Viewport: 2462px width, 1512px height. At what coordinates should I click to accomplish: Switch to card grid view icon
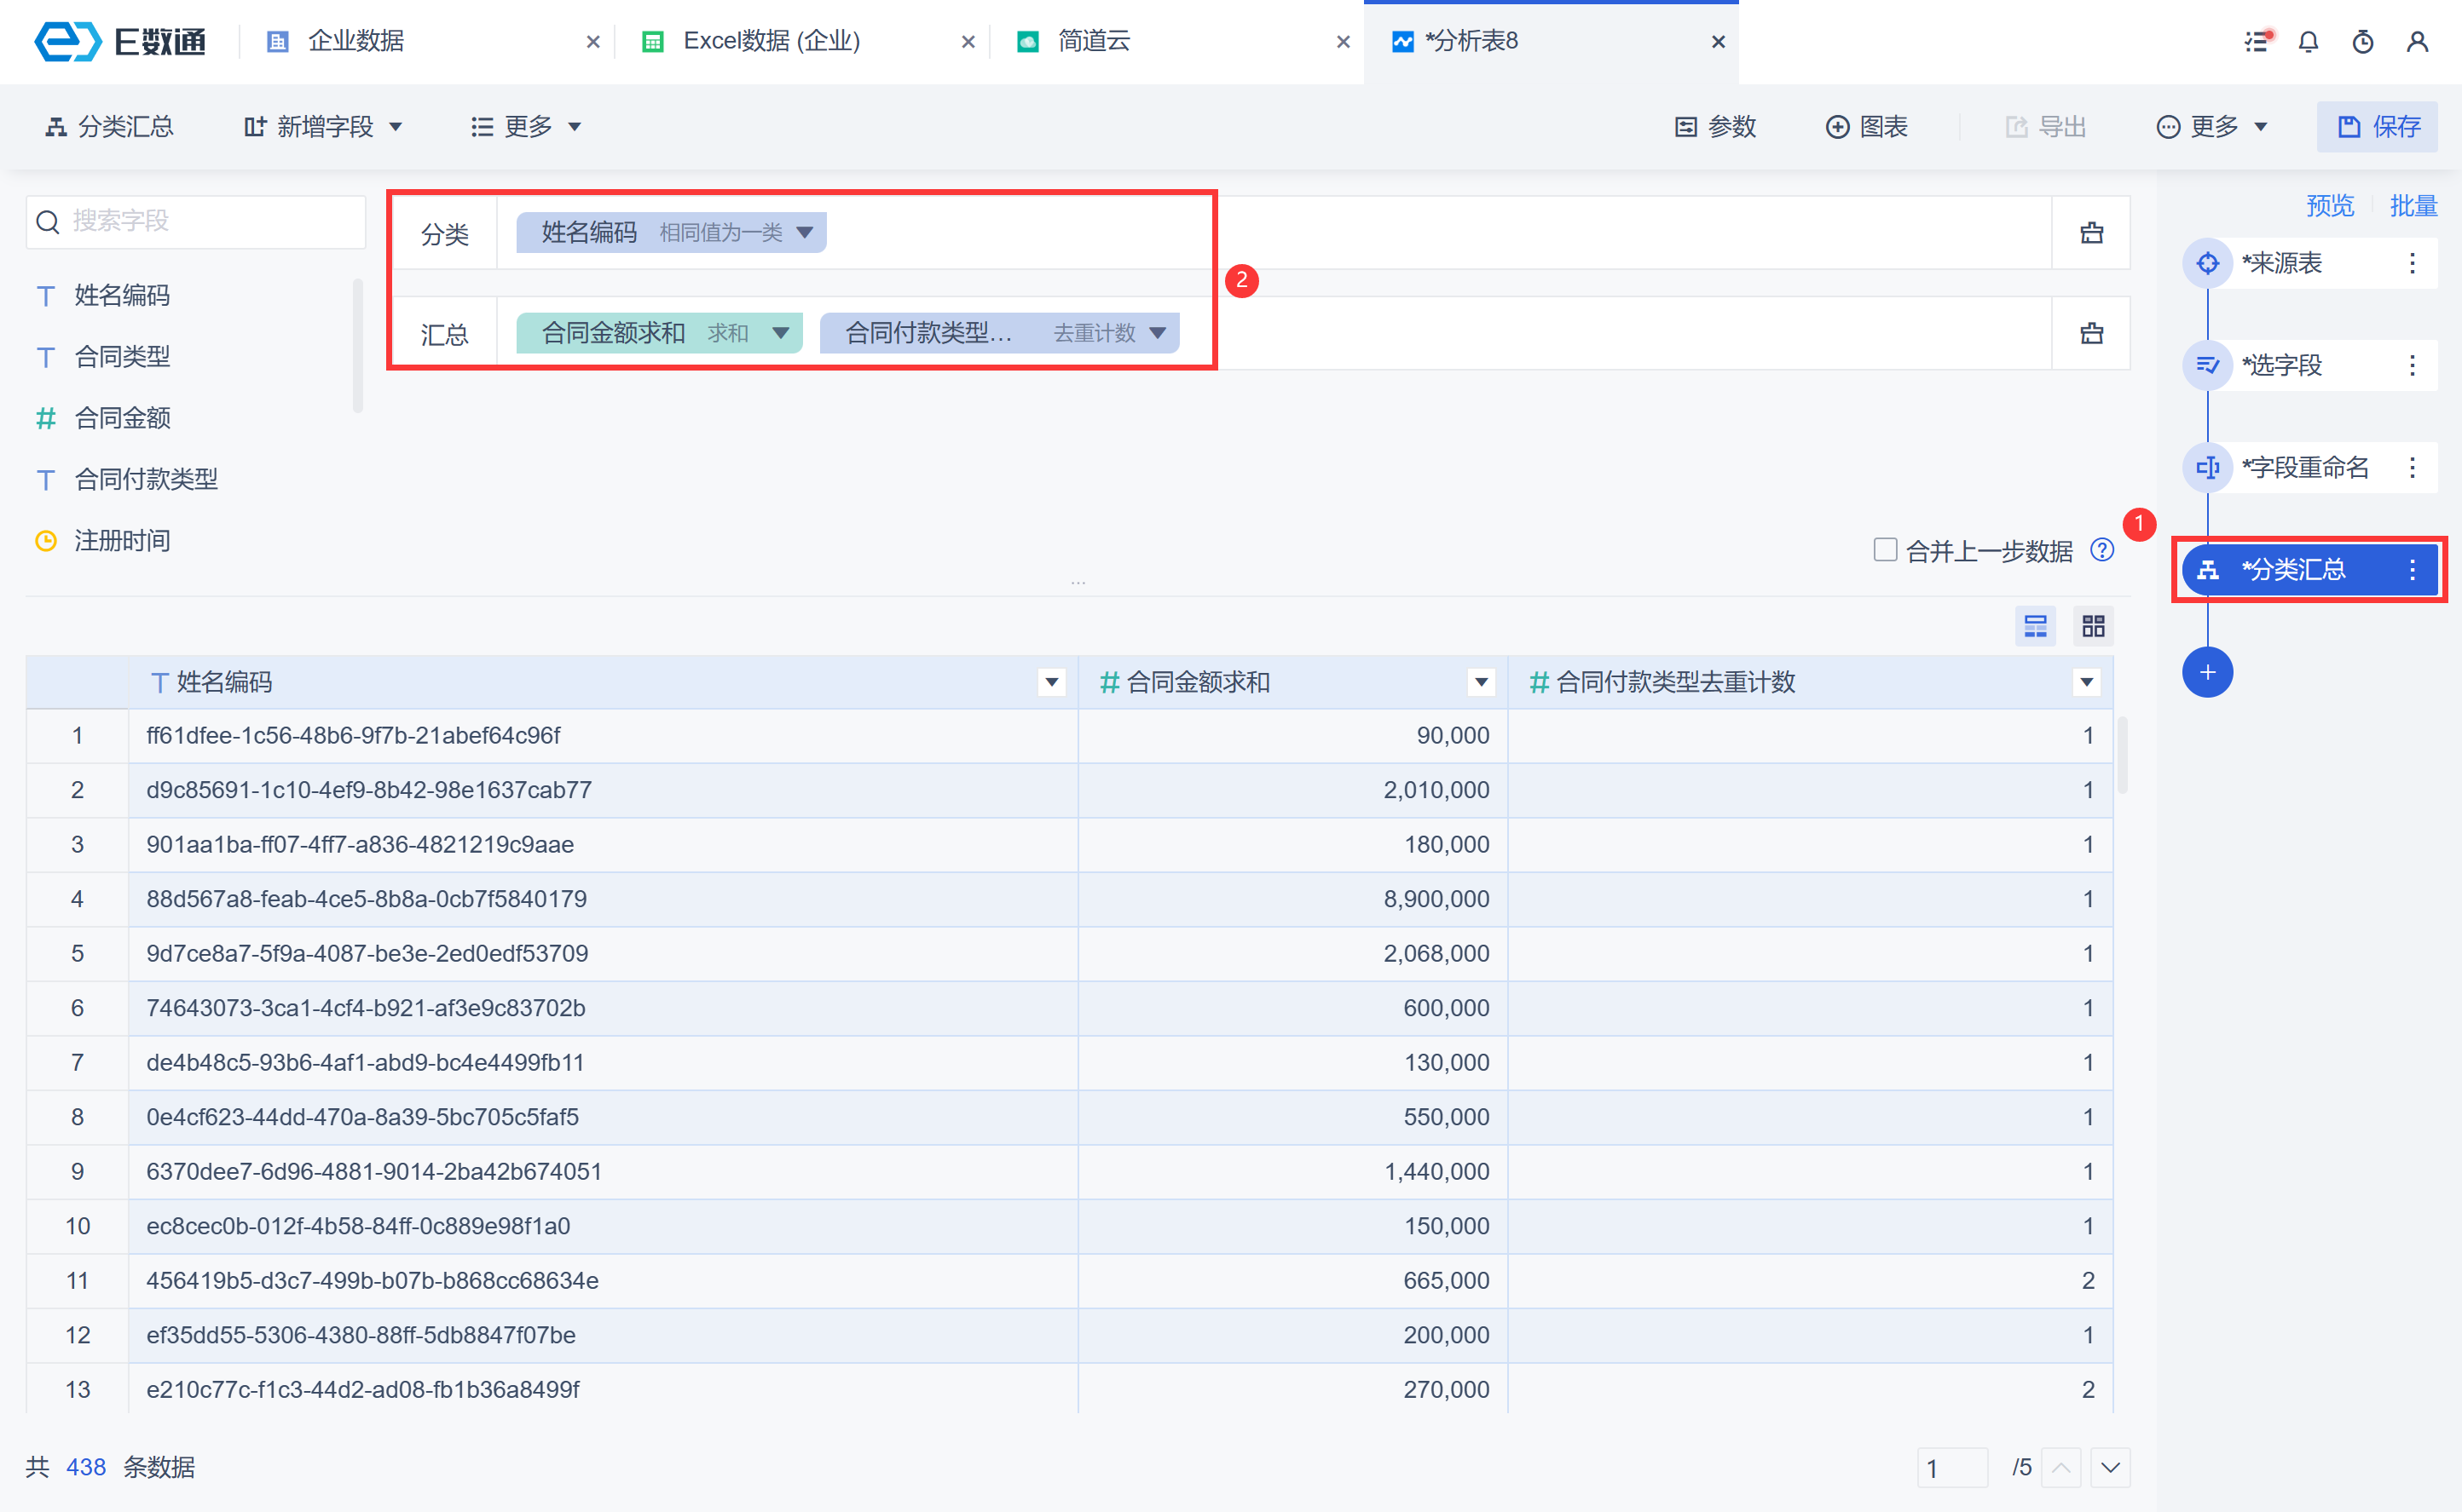pos(2093,626)
